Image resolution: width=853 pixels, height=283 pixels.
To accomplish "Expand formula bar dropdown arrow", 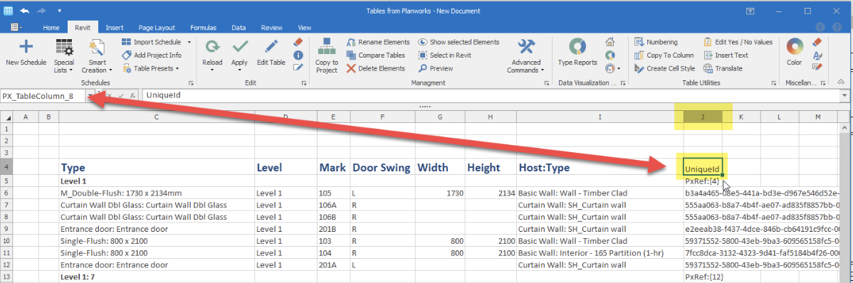I will (844, 95).
